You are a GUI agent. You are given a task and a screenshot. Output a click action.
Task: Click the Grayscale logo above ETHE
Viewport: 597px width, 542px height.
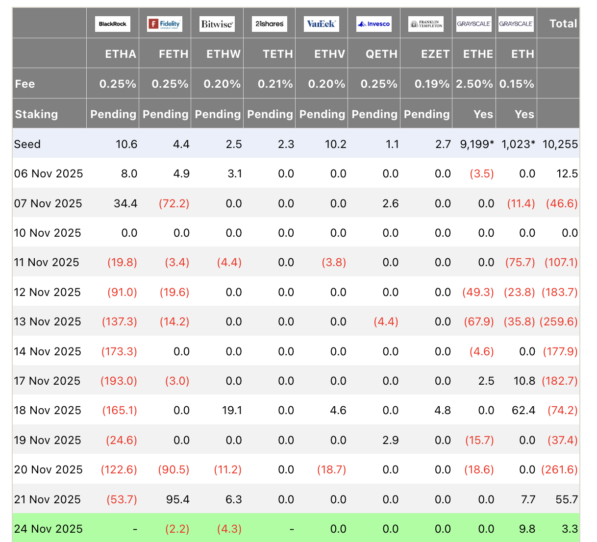tap(473, 24)
